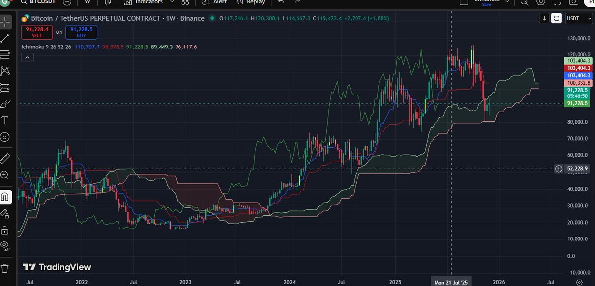The image size is (595, 286).
Task: Toggle lock all drawings
Action: [x=5, y=230]
